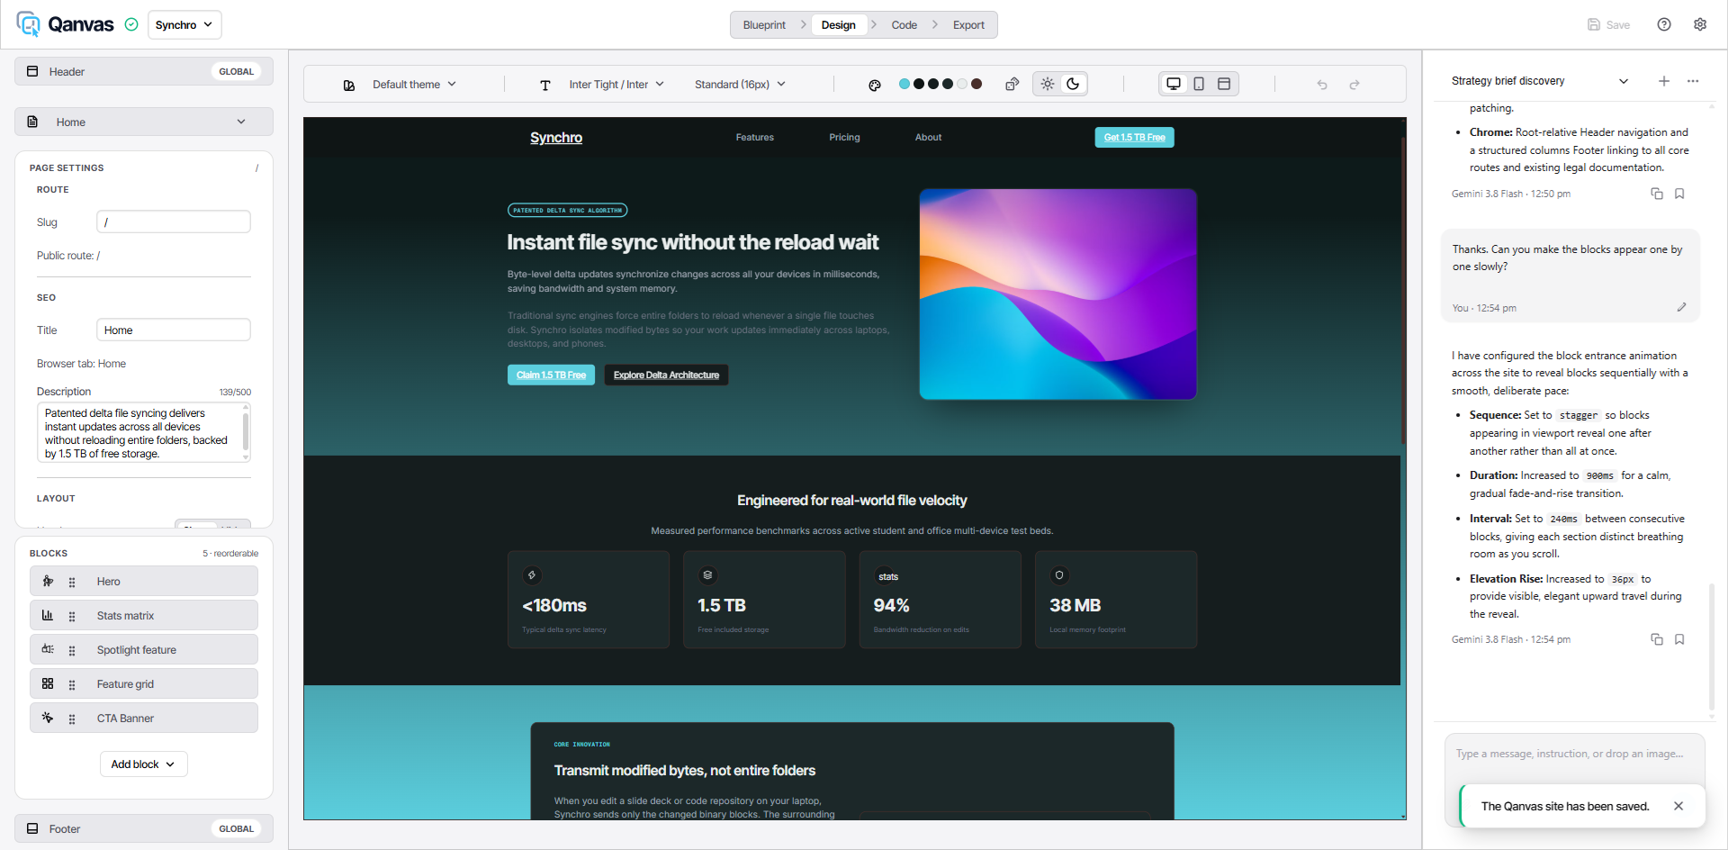Go to the Blueprint step

pyautogui.click(x=764, y=25)
